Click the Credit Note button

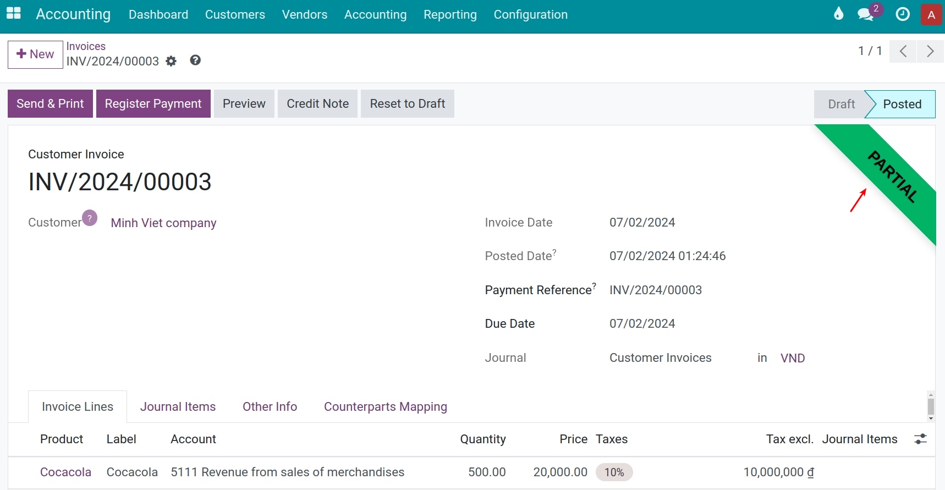318,103
